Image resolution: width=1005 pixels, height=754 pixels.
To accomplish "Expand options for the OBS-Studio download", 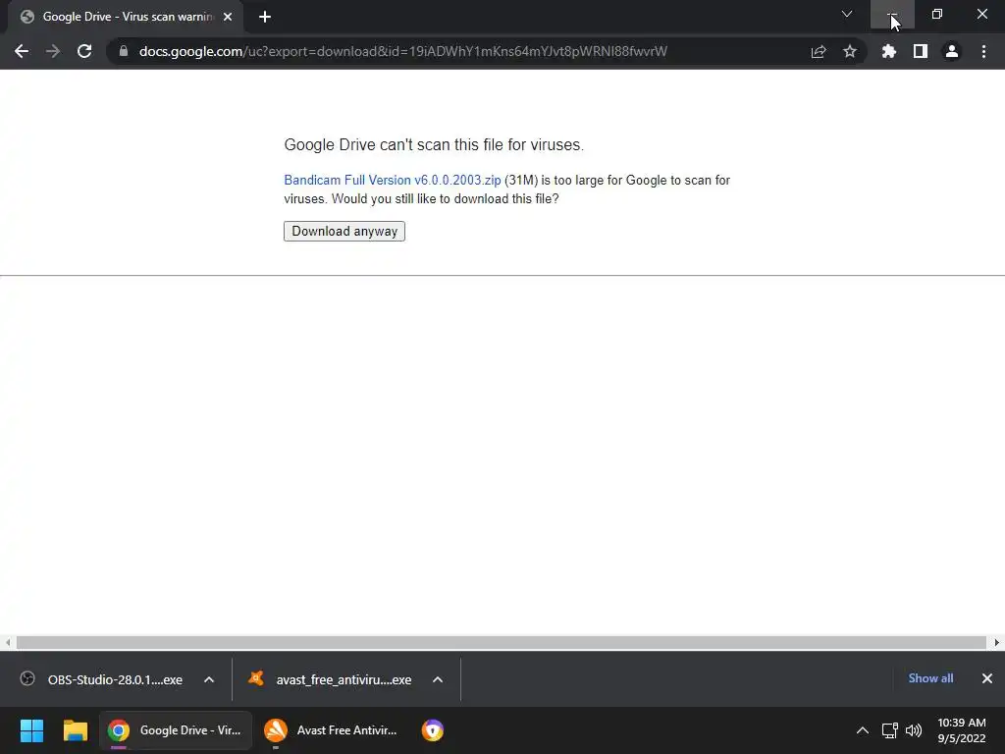I will [x=209, y=679].
